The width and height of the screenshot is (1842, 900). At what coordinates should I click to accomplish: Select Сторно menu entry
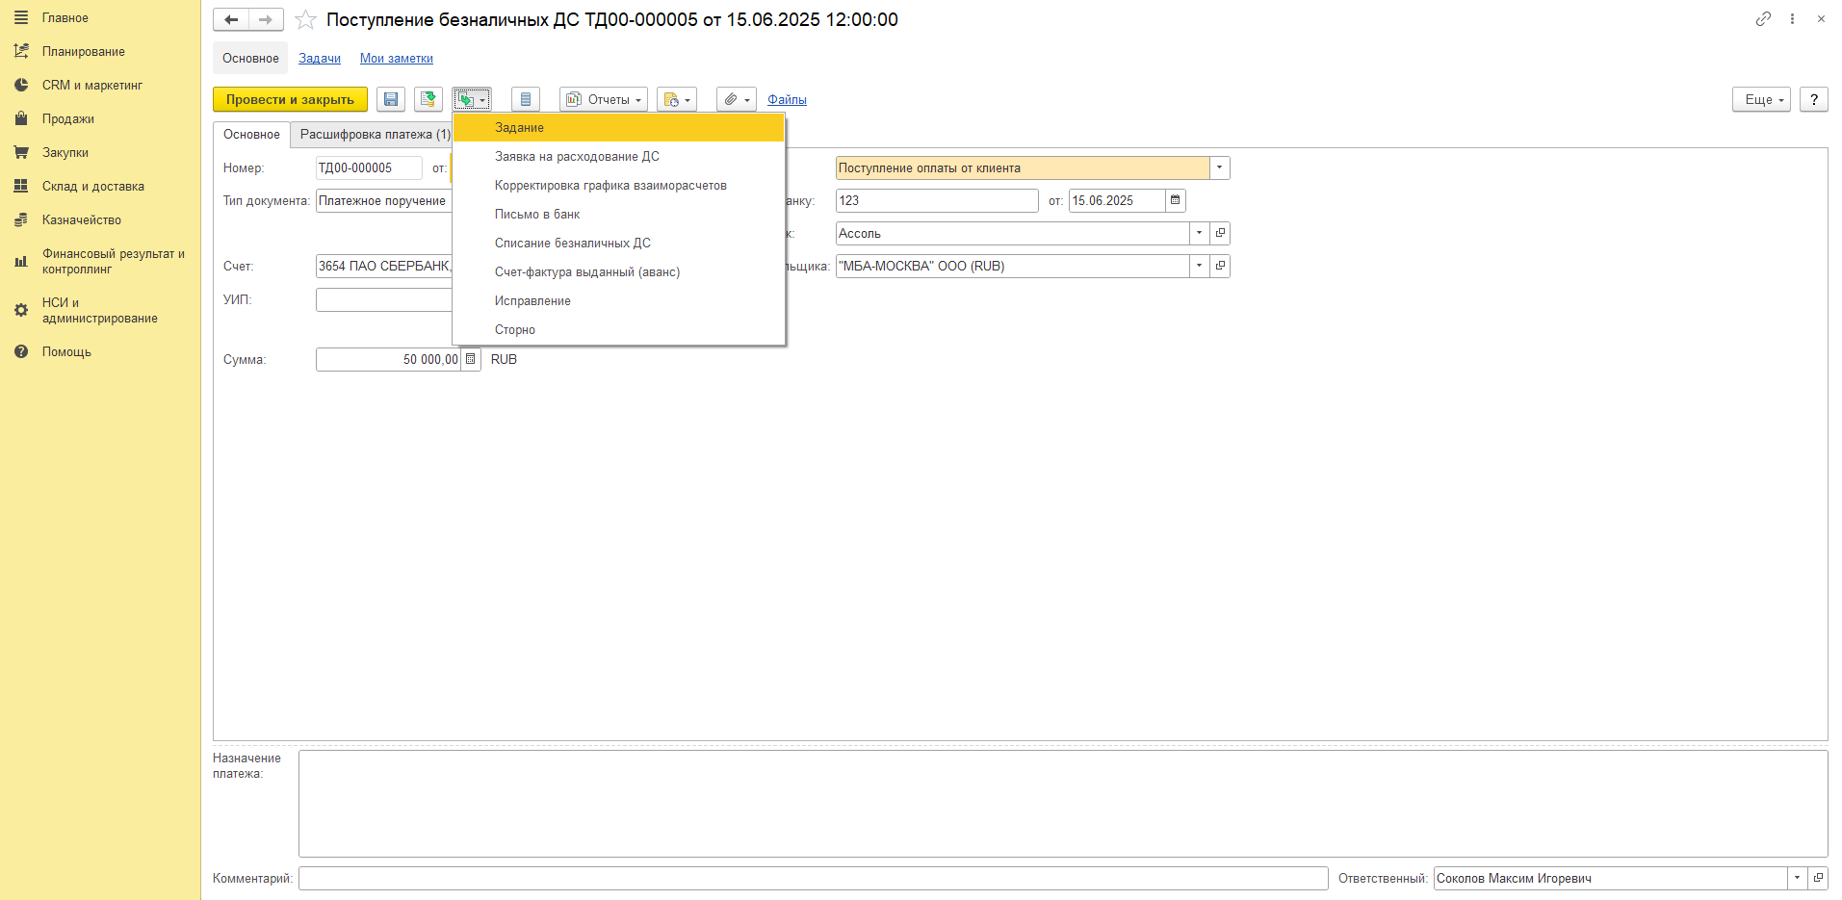click(619, 329)
